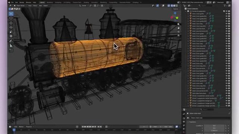Select the Add Cube tool
The width and height of the screenshot is (239, 134).
(11, 50)
